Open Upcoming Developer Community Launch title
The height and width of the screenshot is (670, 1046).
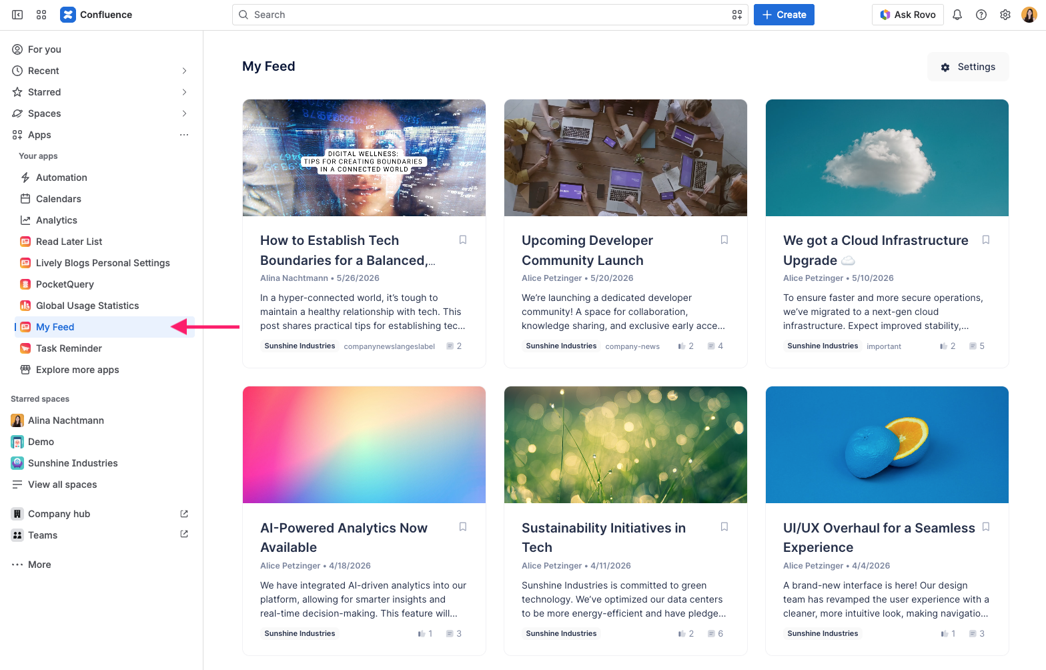[587, 250]
